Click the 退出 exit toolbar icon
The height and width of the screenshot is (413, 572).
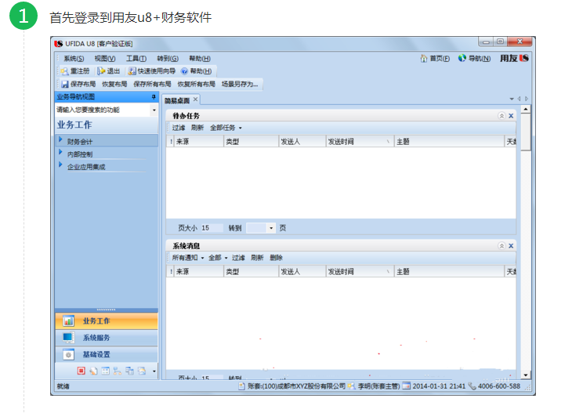[x=101, y=71]
